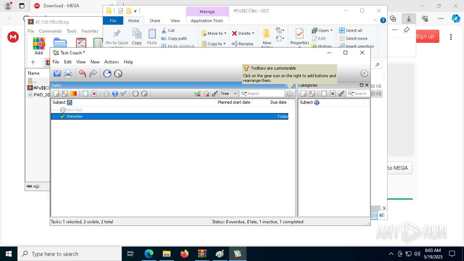Open View menu in Task Coach
Image resolution: width=464 pixels, height=261 pixels.
click(x=81, y=62)
